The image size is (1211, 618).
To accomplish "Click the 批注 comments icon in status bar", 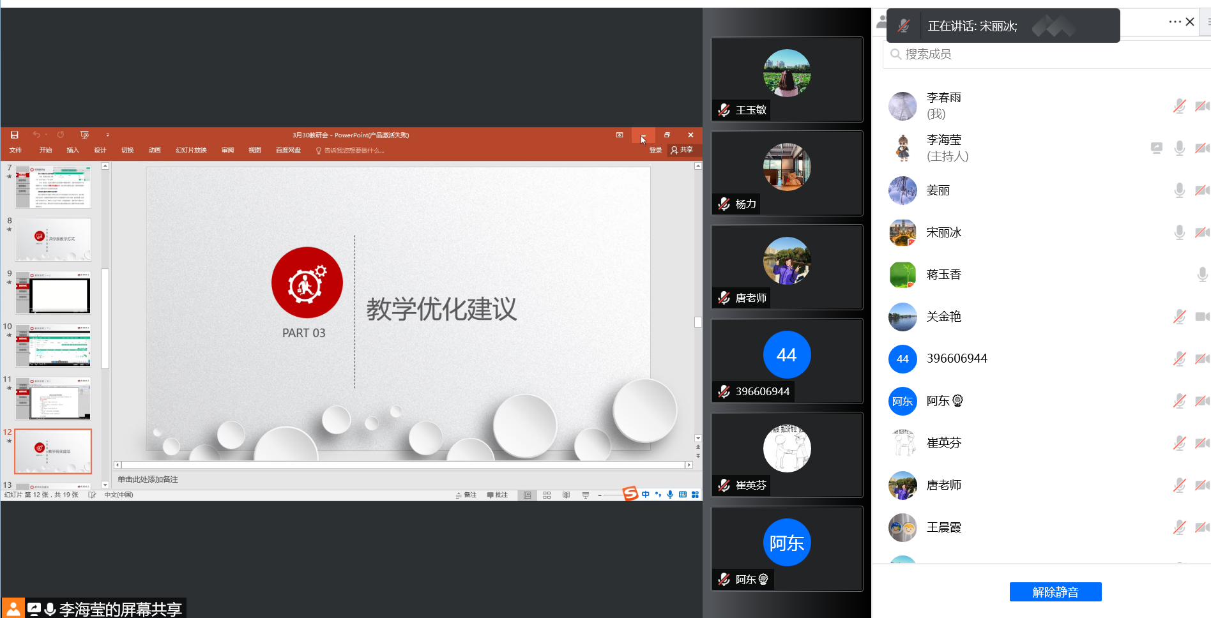I will click(498, 495).
